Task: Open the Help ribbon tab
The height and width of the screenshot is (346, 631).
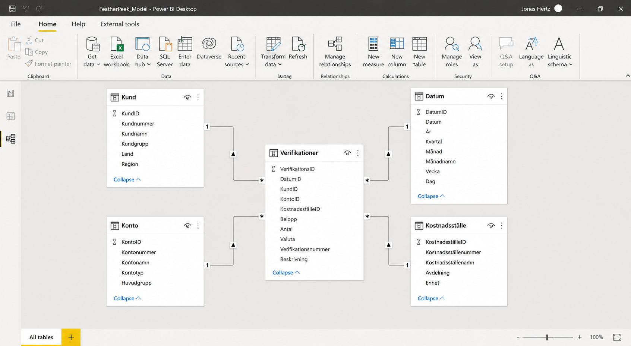Action: click(78, 24)
